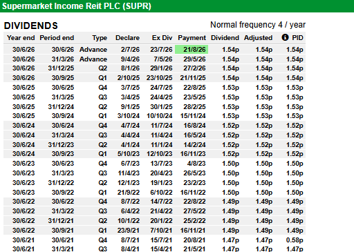Select declare date 2/7/26

(x=130, y=50)
